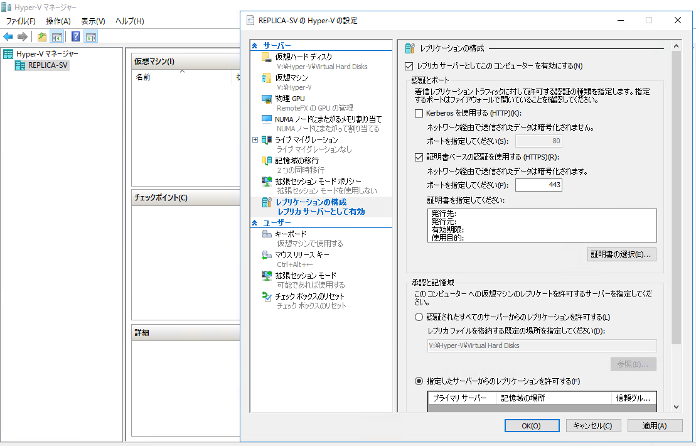Click the キャンセル(C) button

[592, 425]
